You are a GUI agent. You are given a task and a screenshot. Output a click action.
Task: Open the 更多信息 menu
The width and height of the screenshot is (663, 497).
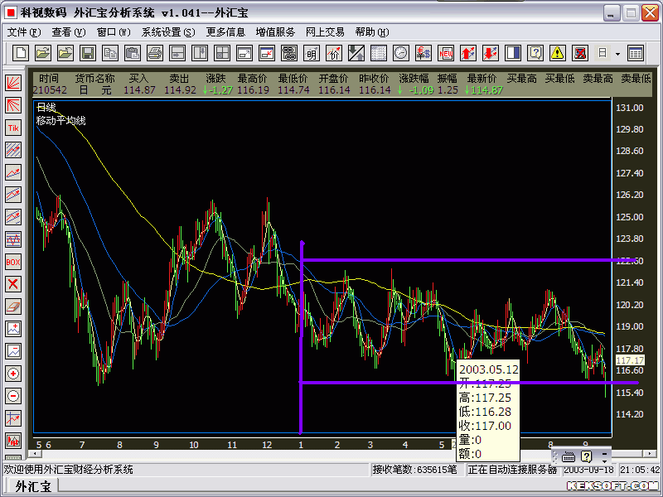(225, 32)
